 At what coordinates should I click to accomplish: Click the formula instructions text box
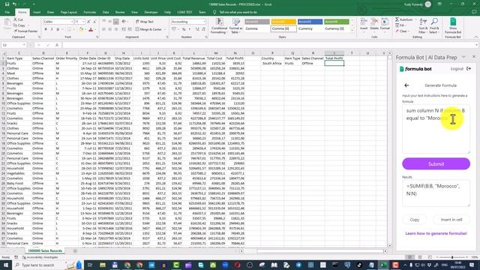pos(436,128)
